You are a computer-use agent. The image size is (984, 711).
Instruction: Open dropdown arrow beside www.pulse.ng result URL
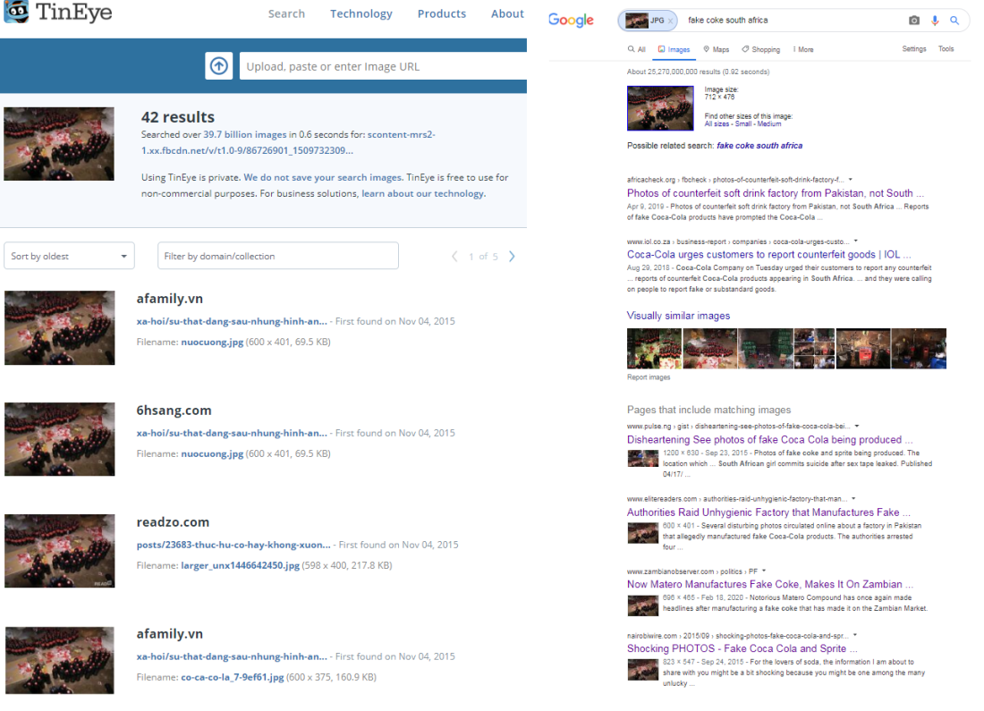point(857,426)
